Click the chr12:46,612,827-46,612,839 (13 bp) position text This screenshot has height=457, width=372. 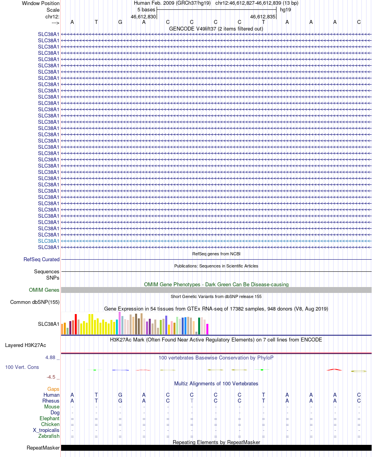(257, 3)
